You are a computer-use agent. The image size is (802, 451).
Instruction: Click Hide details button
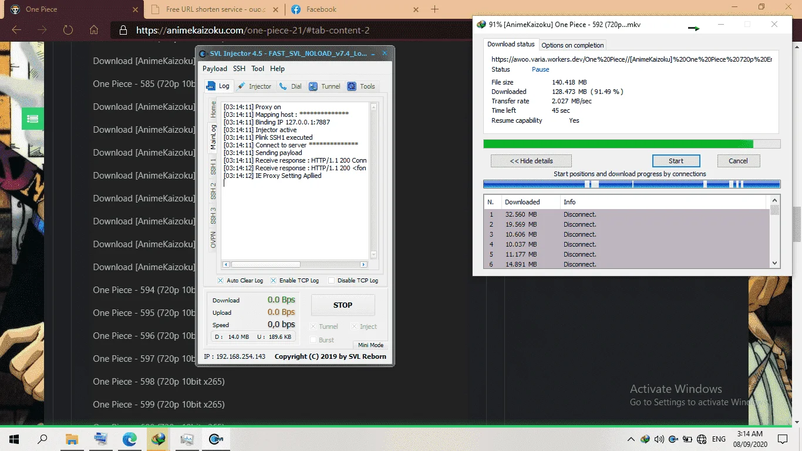point(531,161)
